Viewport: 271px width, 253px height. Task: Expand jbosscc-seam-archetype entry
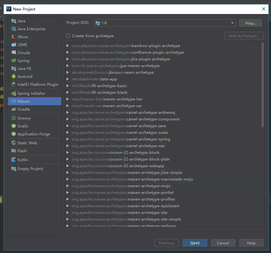(x=68, y=72)
